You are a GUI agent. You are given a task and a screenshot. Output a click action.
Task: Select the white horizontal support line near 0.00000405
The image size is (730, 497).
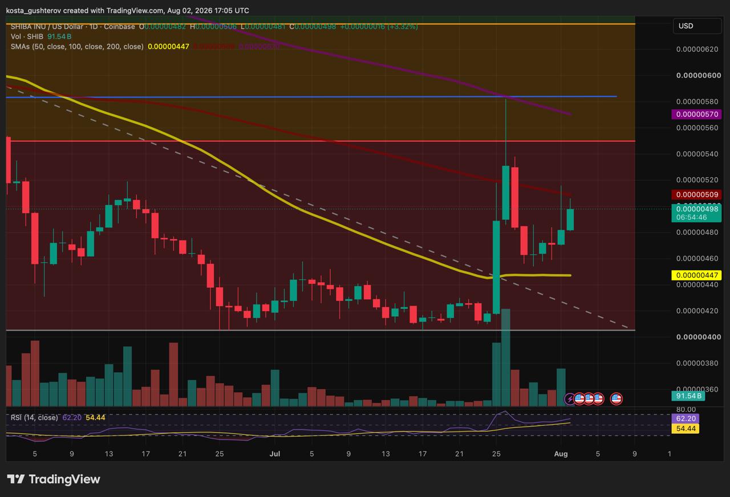point(319,330)
